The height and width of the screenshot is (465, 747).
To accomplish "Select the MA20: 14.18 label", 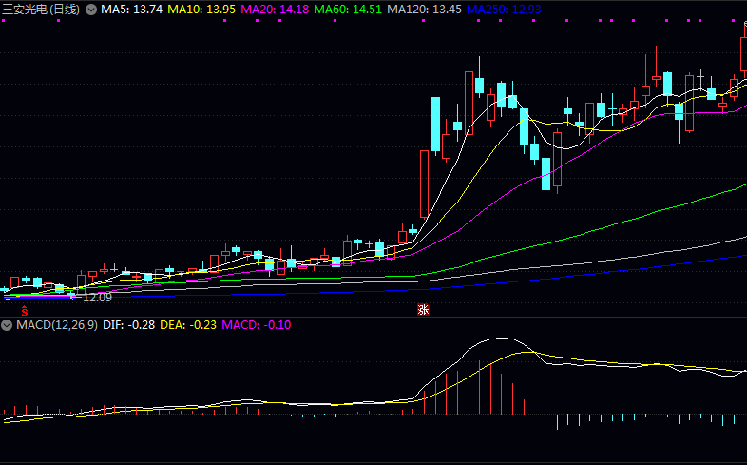I will (x=275, y=10).
